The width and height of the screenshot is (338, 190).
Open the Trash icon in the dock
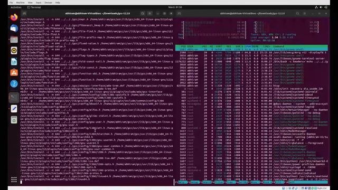(14, 120)
